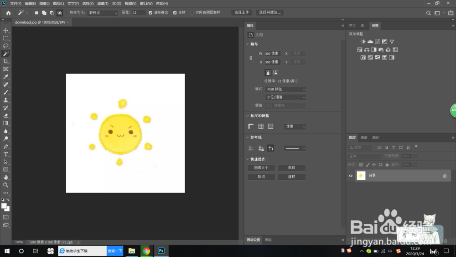
Task: Select the Eraser tool
Action: pos(5,115)
